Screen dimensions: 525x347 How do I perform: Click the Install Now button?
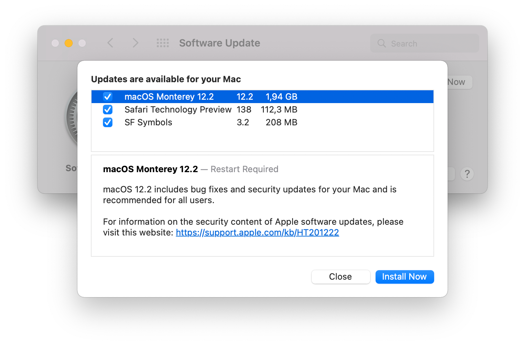click(405, 277)
